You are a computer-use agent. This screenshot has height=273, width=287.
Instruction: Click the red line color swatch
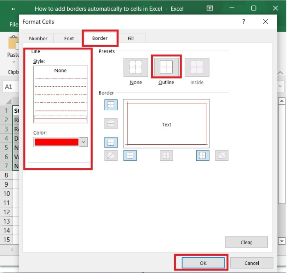pos(56,142)
